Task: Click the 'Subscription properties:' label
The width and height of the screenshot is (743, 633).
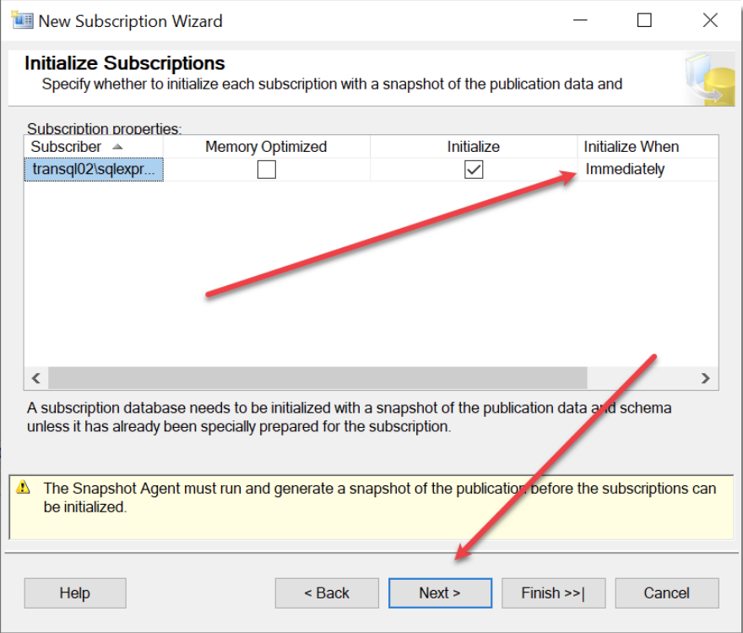Action: (x=104, y=128)
